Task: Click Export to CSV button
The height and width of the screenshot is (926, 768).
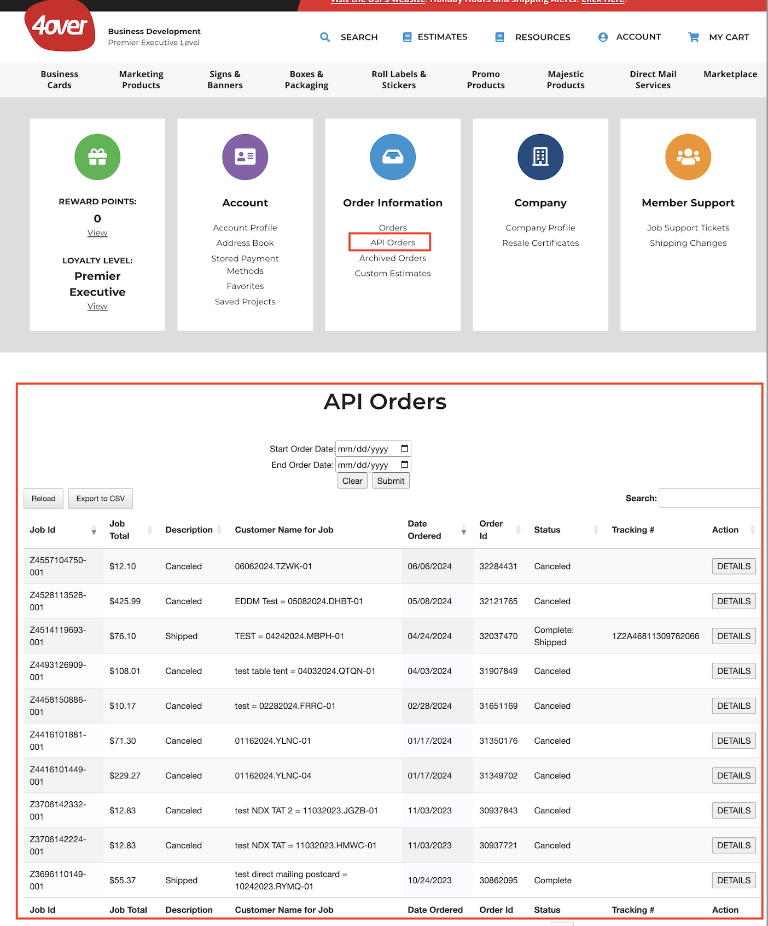Action: point(101,499)
